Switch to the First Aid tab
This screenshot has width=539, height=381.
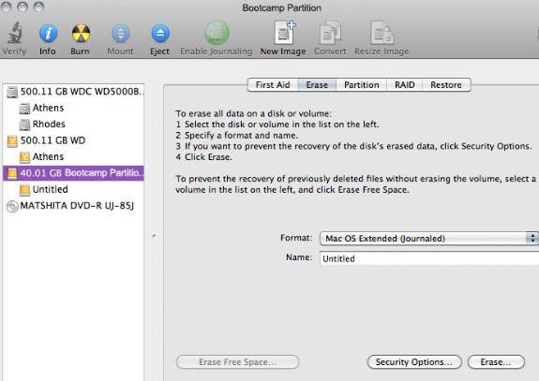(x=273, y=85)
